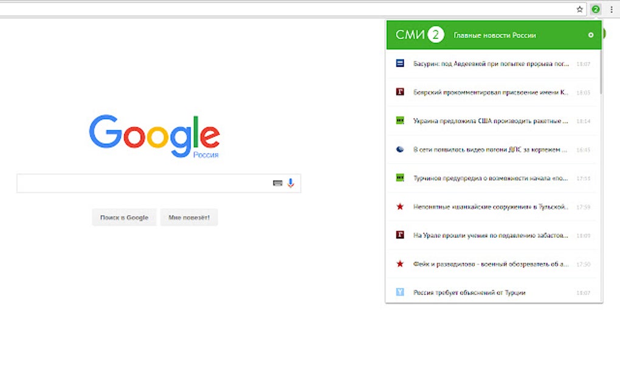Image resolution: width=620 pixels, height=388 pixels.
Task: Click green source icon beside 'Турчинов предупредил'
Action: (x=400, y=178)
